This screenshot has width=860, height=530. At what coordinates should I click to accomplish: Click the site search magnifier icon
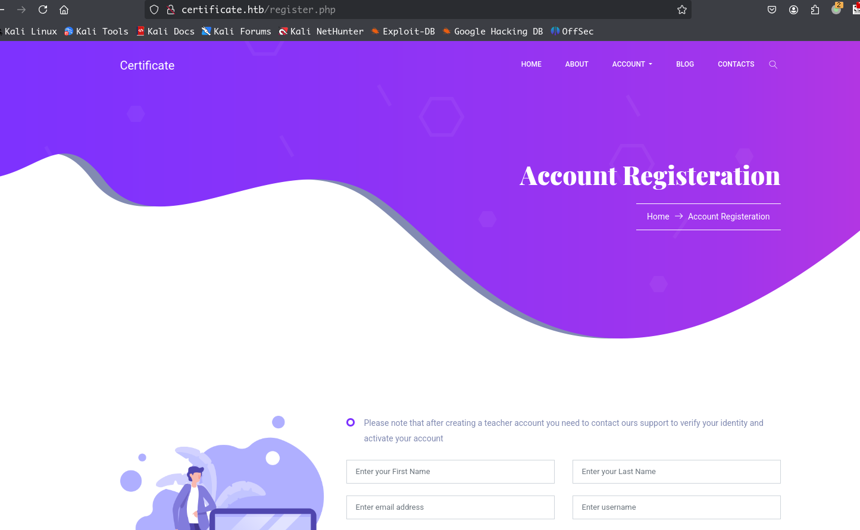pyautogui.click(x=773, y=64)
